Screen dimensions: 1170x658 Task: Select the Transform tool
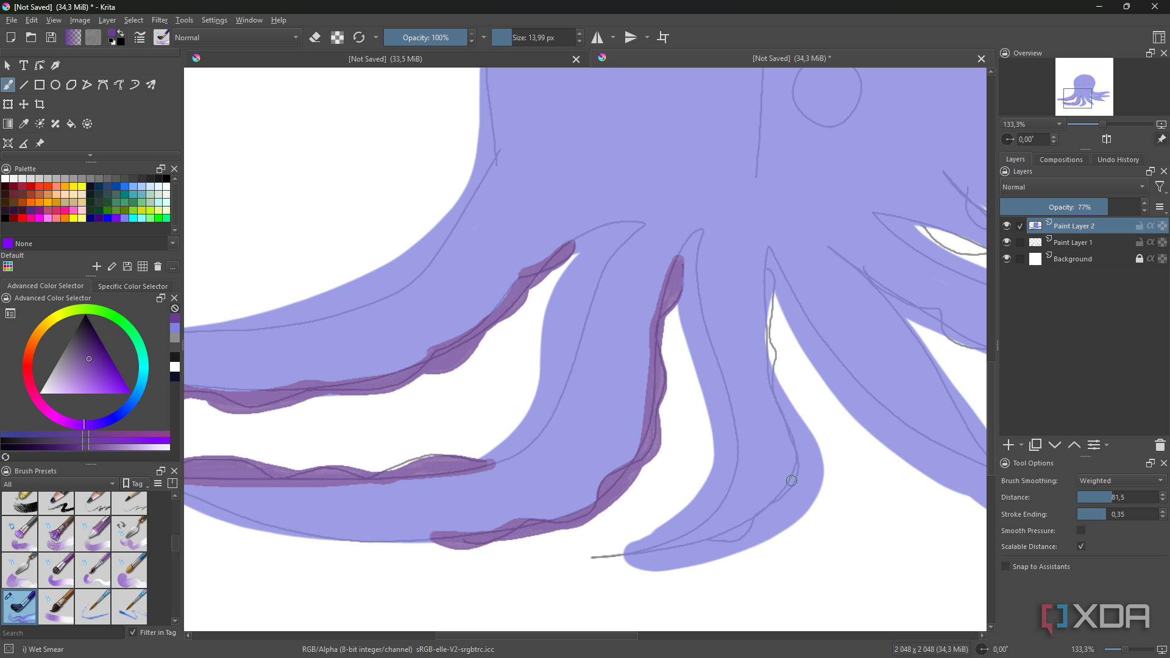pos(8,104)
